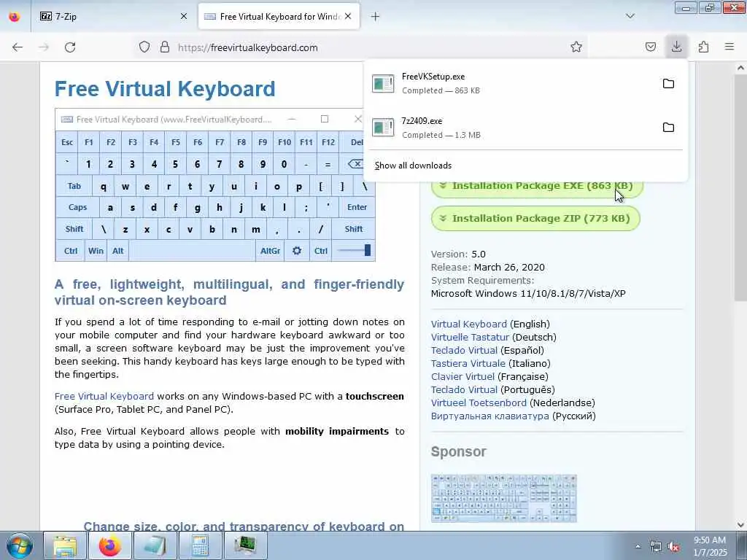Close the 7-Zip tab
Image resolution: width=747 pixels, height=560 pixels.
(184, 16)
